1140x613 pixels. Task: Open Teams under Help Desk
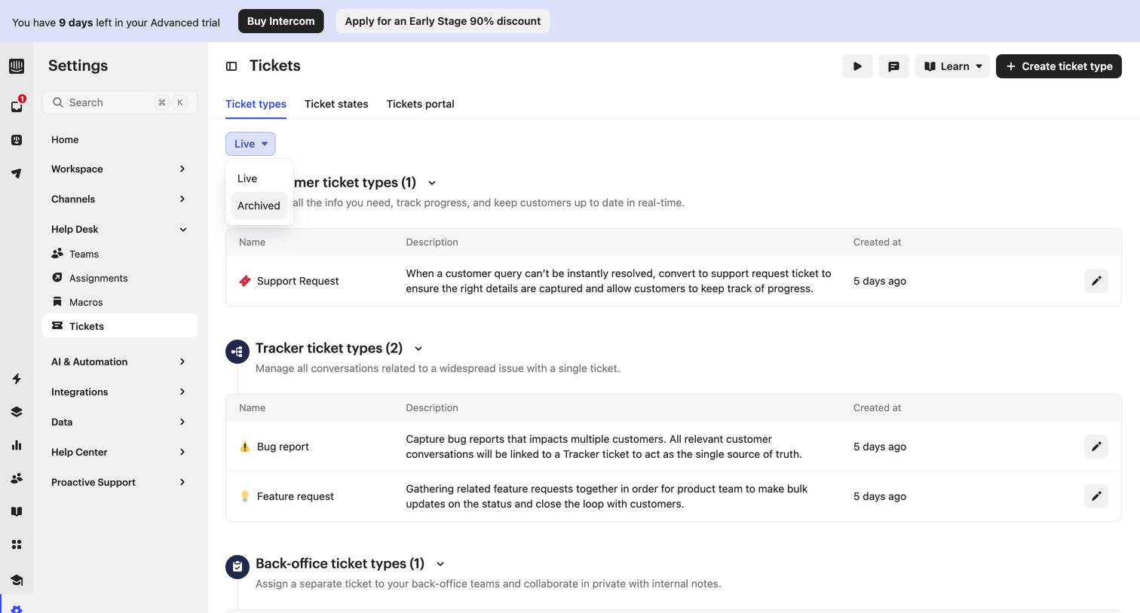pos(120,254)
